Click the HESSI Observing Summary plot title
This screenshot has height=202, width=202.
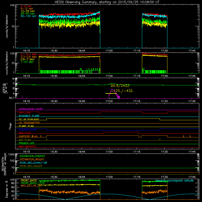(107, 2)
